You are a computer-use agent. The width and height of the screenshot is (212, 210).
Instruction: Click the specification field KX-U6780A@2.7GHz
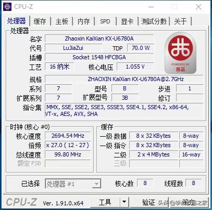pos(124,79)
